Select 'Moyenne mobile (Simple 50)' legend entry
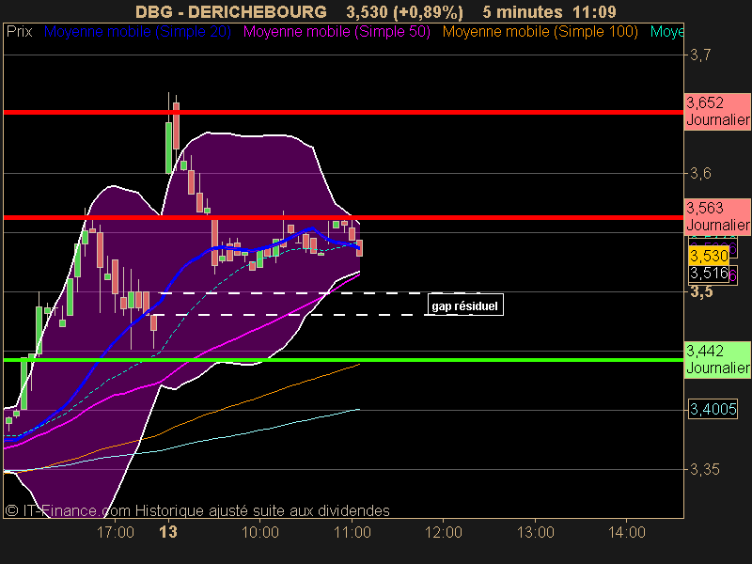The width and height of the screenshot is (752, 564). pos(337,32)
